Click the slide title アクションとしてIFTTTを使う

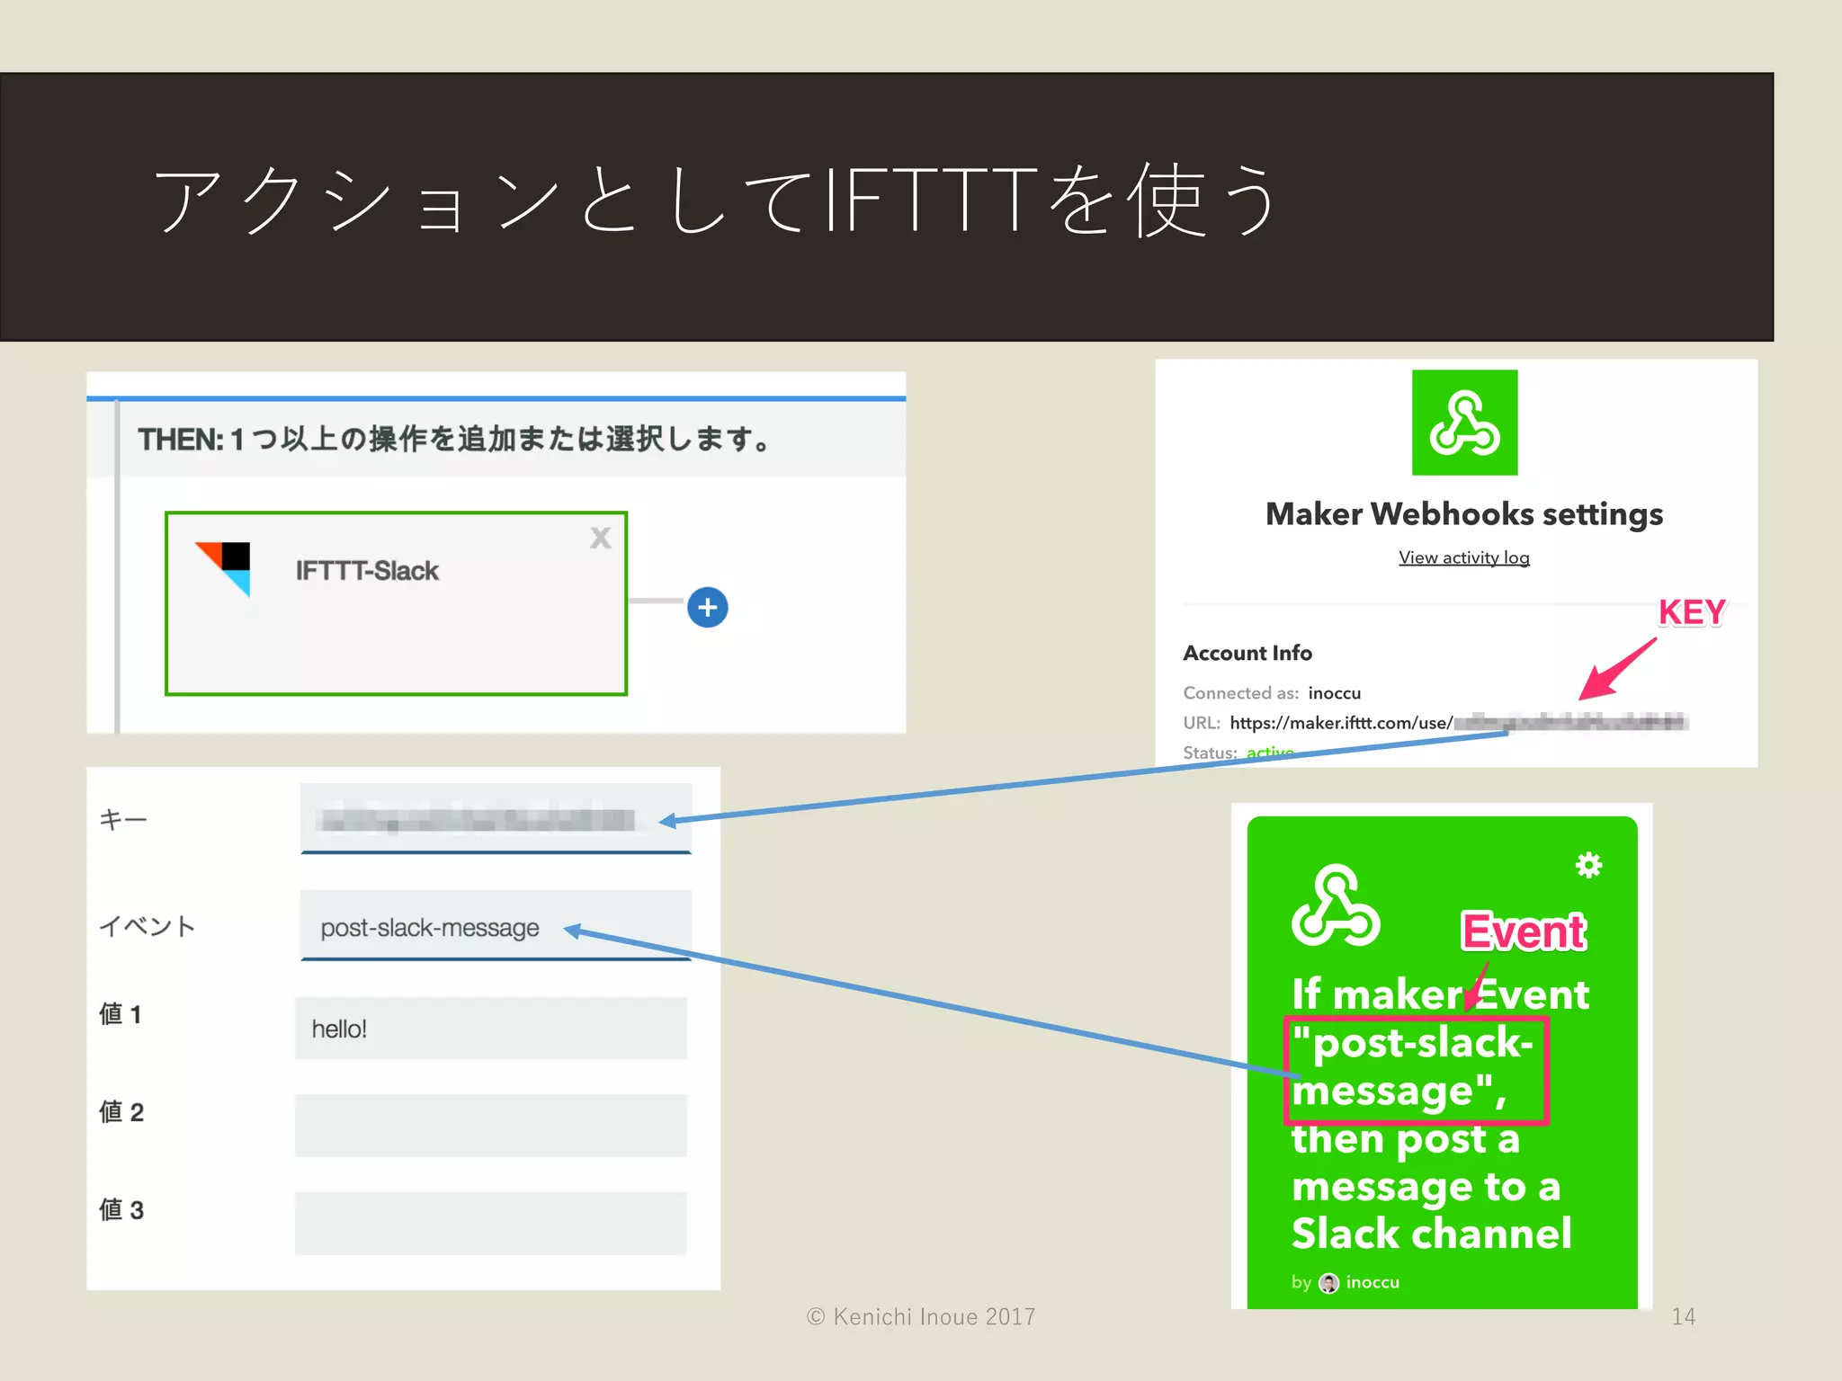pyautogui.click(x=716, y=200)
